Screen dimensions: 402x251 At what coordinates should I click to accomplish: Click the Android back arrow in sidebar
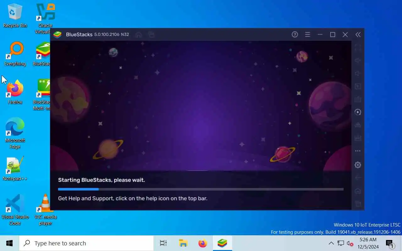(358, 178)
